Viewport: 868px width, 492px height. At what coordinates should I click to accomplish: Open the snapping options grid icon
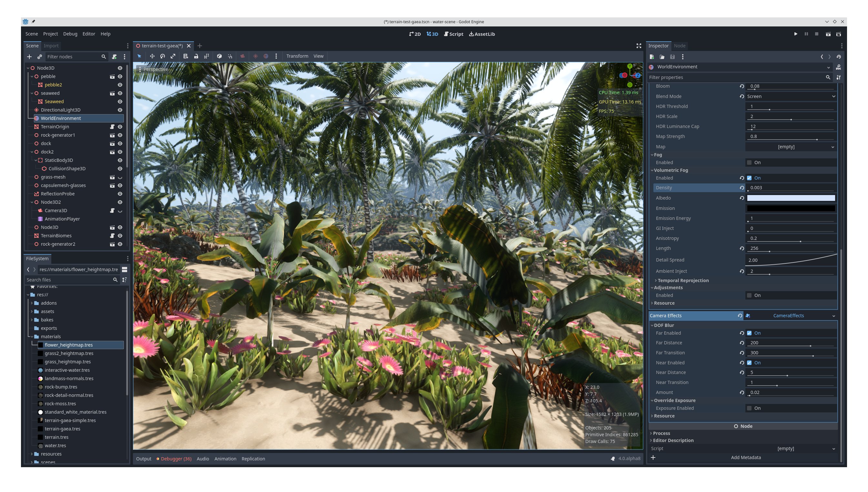pyautogui.click(x=207, y=56)
